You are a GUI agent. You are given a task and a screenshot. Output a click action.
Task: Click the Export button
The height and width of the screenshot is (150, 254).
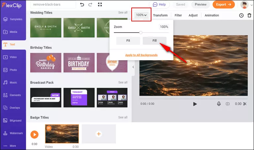pos(224,5)
